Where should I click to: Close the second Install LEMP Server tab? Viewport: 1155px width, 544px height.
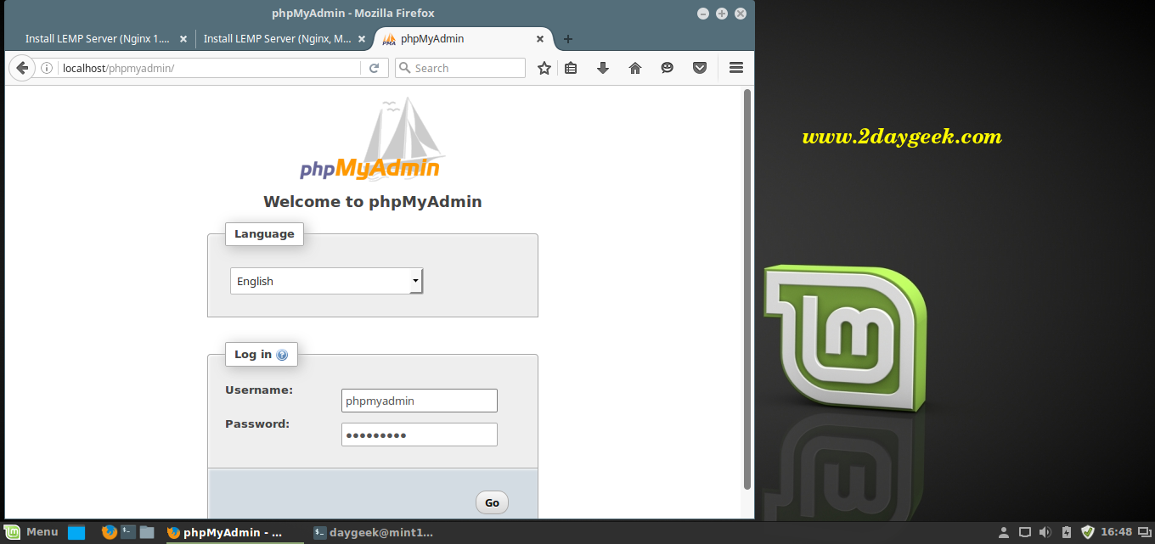[x=361, y=39]
